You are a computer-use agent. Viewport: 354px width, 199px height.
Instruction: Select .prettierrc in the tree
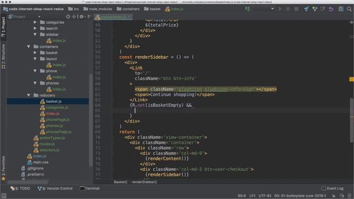[35, 175]
